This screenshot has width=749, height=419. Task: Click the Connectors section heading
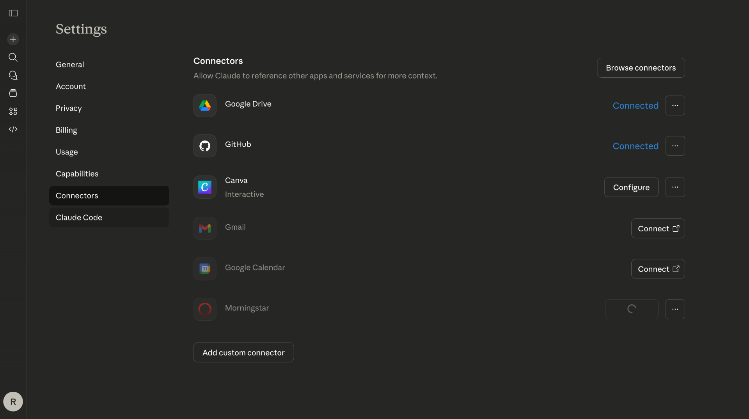pos(218,61)
